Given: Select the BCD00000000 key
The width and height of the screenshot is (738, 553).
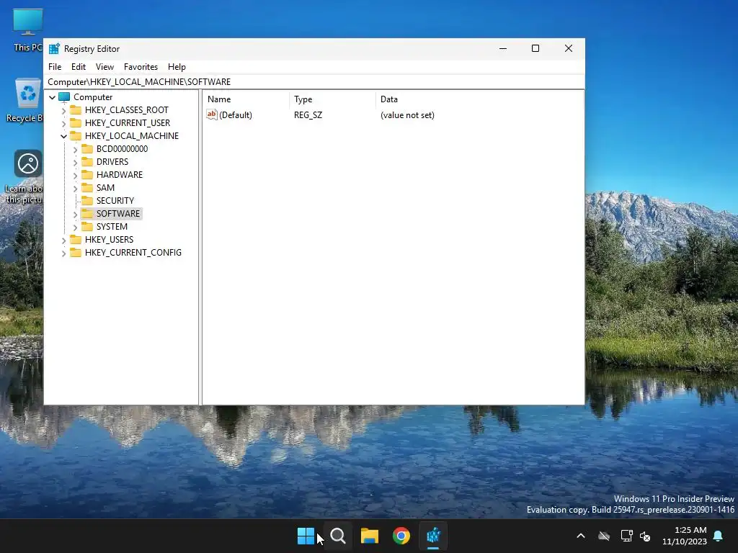Looking at the screenshot, I should (x=122, y=148).
